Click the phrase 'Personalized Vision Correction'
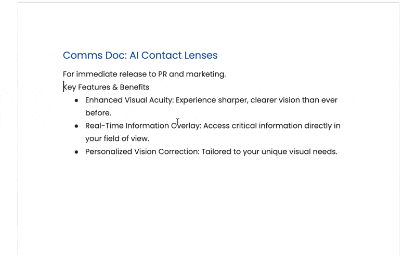This screenshot has height=257, width=416. tap(142, 151)
